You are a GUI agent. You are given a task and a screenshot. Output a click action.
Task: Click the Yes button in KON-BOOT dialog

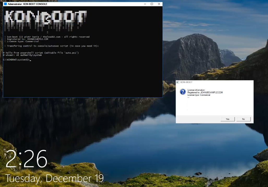pos(228,119)
